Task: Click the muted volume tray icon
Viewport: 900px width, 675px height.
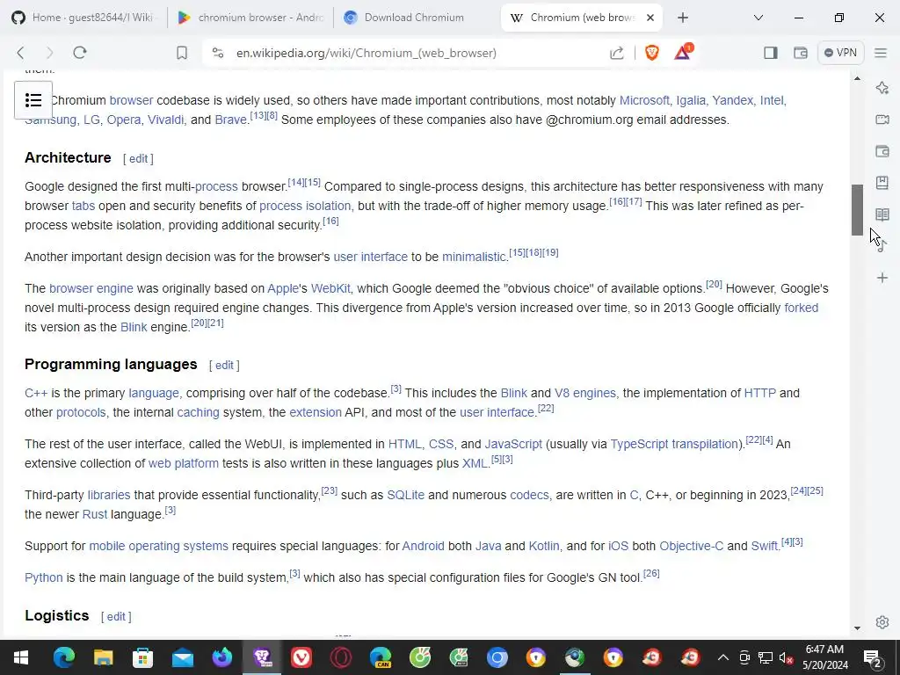Action: point(786,657)
